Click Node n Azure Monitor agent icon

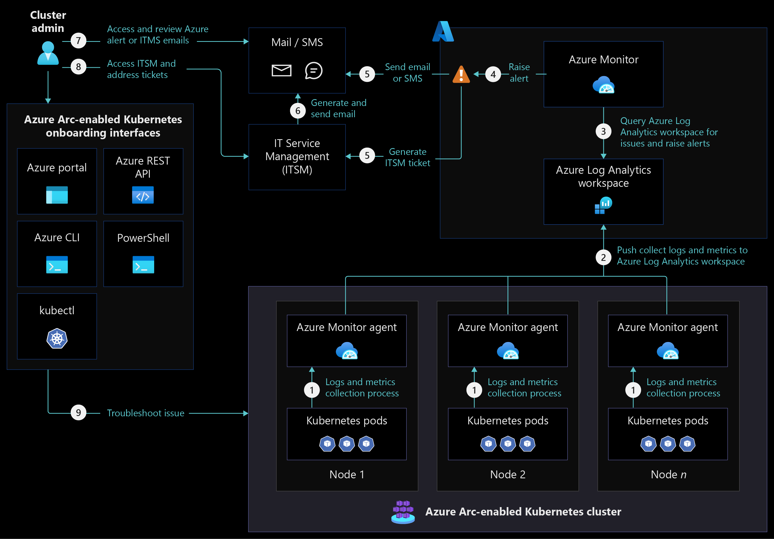[x=668, y=351]
